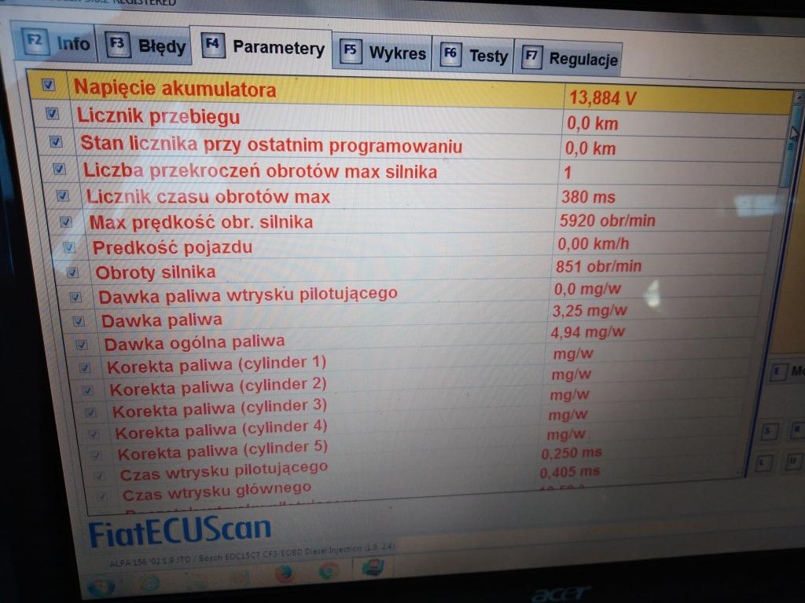Select Liczba przekroczeń obrotów max silnika label

[260, 170]
